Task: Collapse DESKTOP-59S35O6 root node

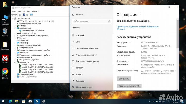Action: [x=12, y=19]
